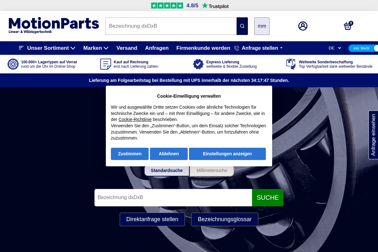Image resolution: width=378 pixels, height=252 pixels.
Task: Open the Versand menu item
Action: tap(127, 48)
